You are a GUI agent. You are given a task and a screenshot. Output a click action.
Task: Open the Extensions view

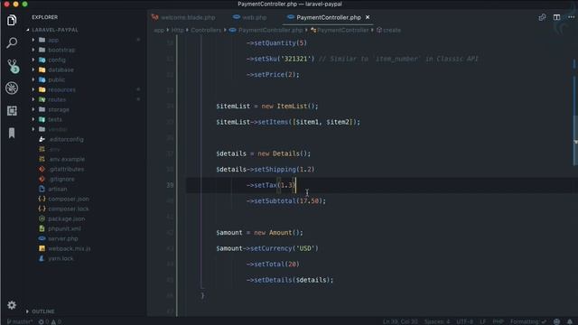[12, 110]
